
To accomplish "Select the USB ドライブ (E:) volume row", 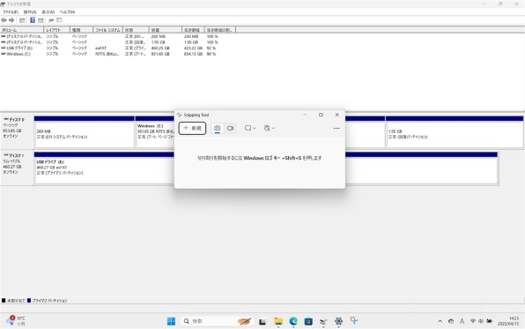I will [x=109, y=48].
